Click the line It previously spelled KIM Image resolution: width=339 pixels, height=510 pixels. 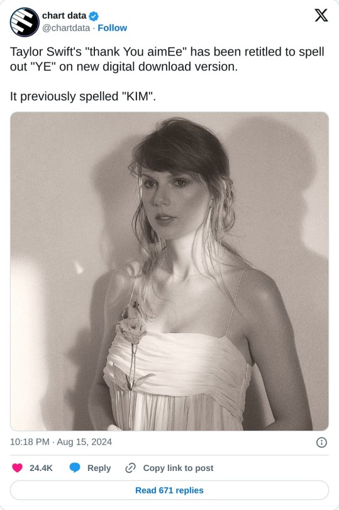[83, 96]
